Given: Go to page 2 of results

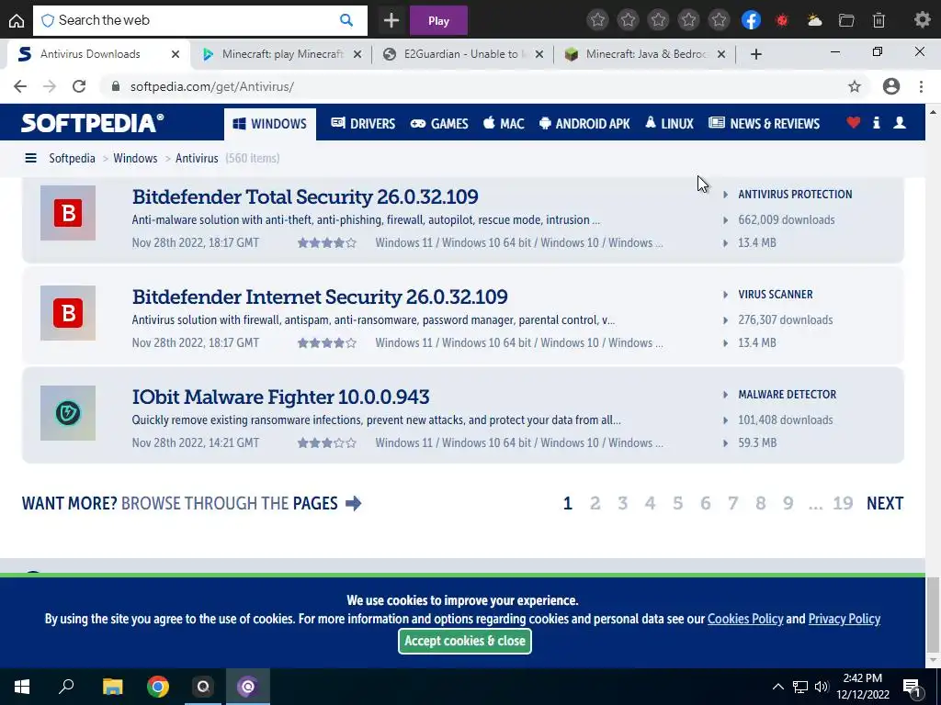Looking at the screenshot, I should tap(595, 503).
